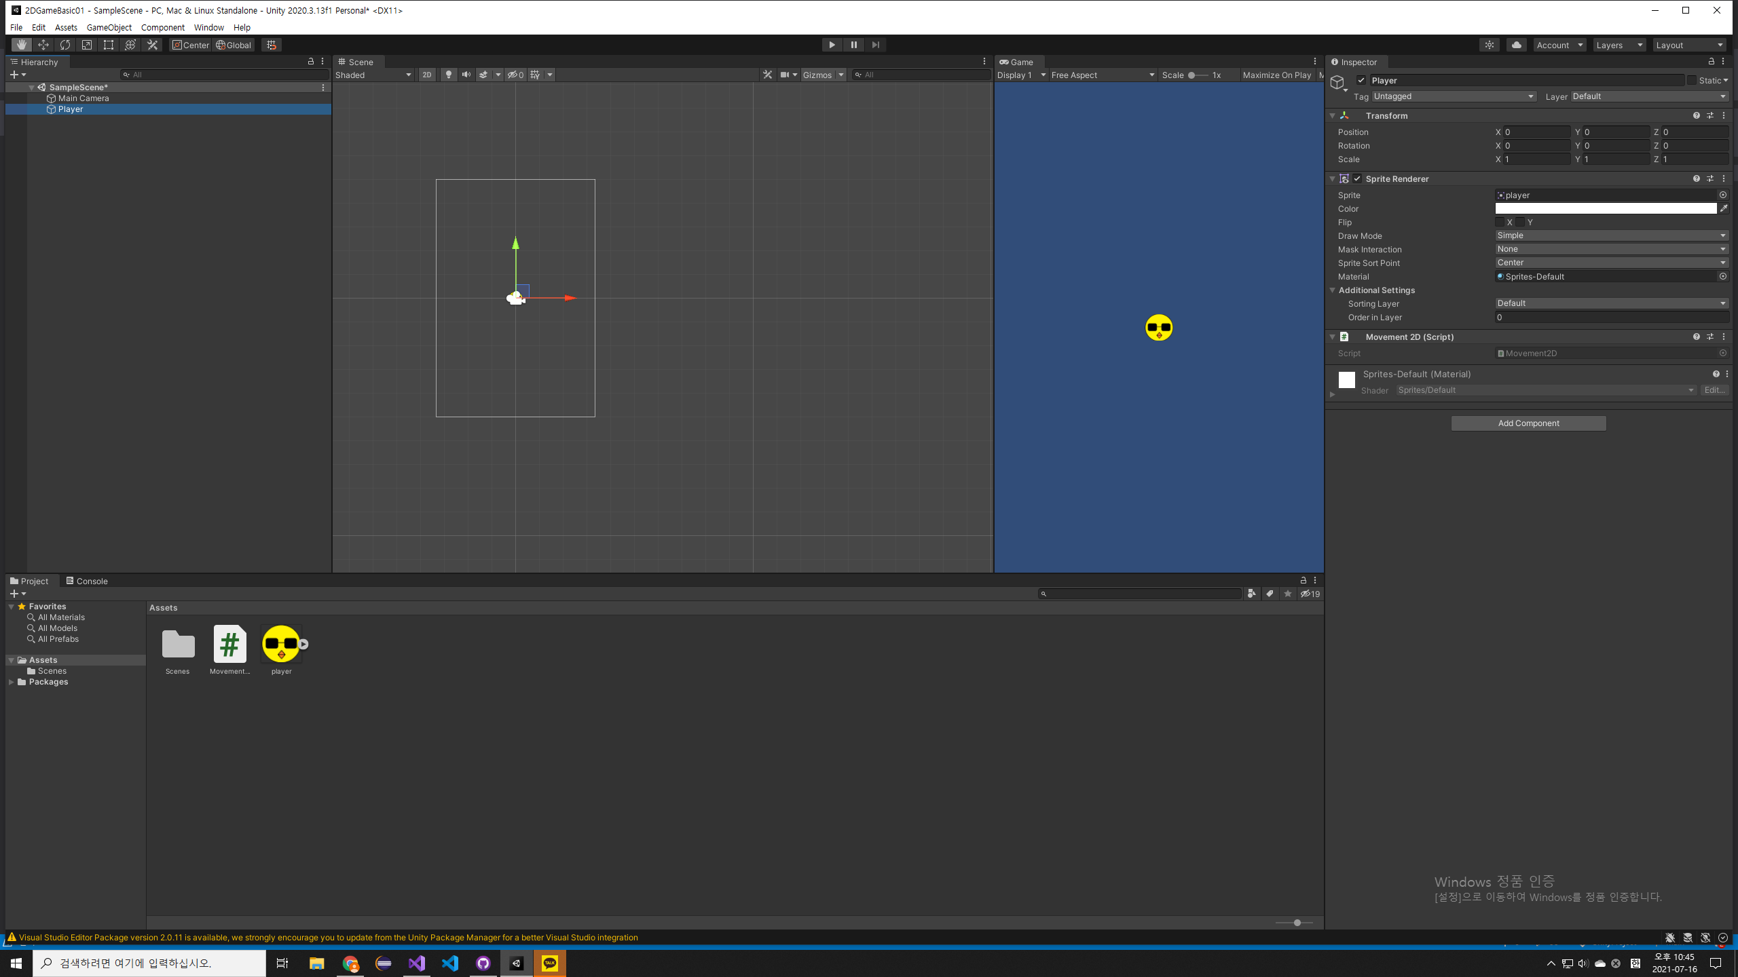Screen dimensions: 1738x977
Task: Open the grid visibility icon in Scene toolbar
Action: click(x=536, y=75)
